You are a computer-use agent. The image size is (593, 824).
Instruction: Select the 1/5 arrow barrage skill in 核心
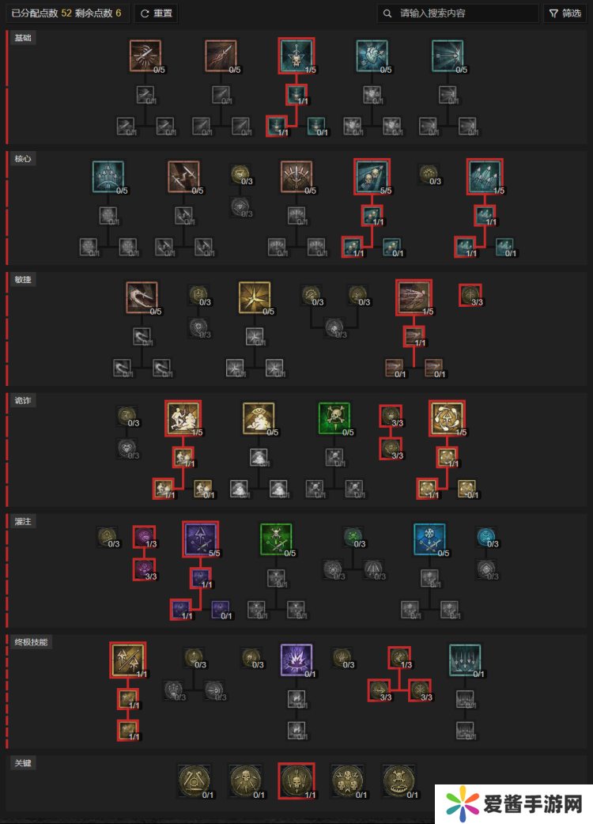(x=485, y=176)
